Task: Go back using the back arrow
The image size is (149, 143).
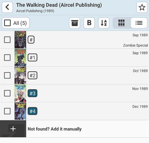Action: pyautogui.click(x=7, y=7)
